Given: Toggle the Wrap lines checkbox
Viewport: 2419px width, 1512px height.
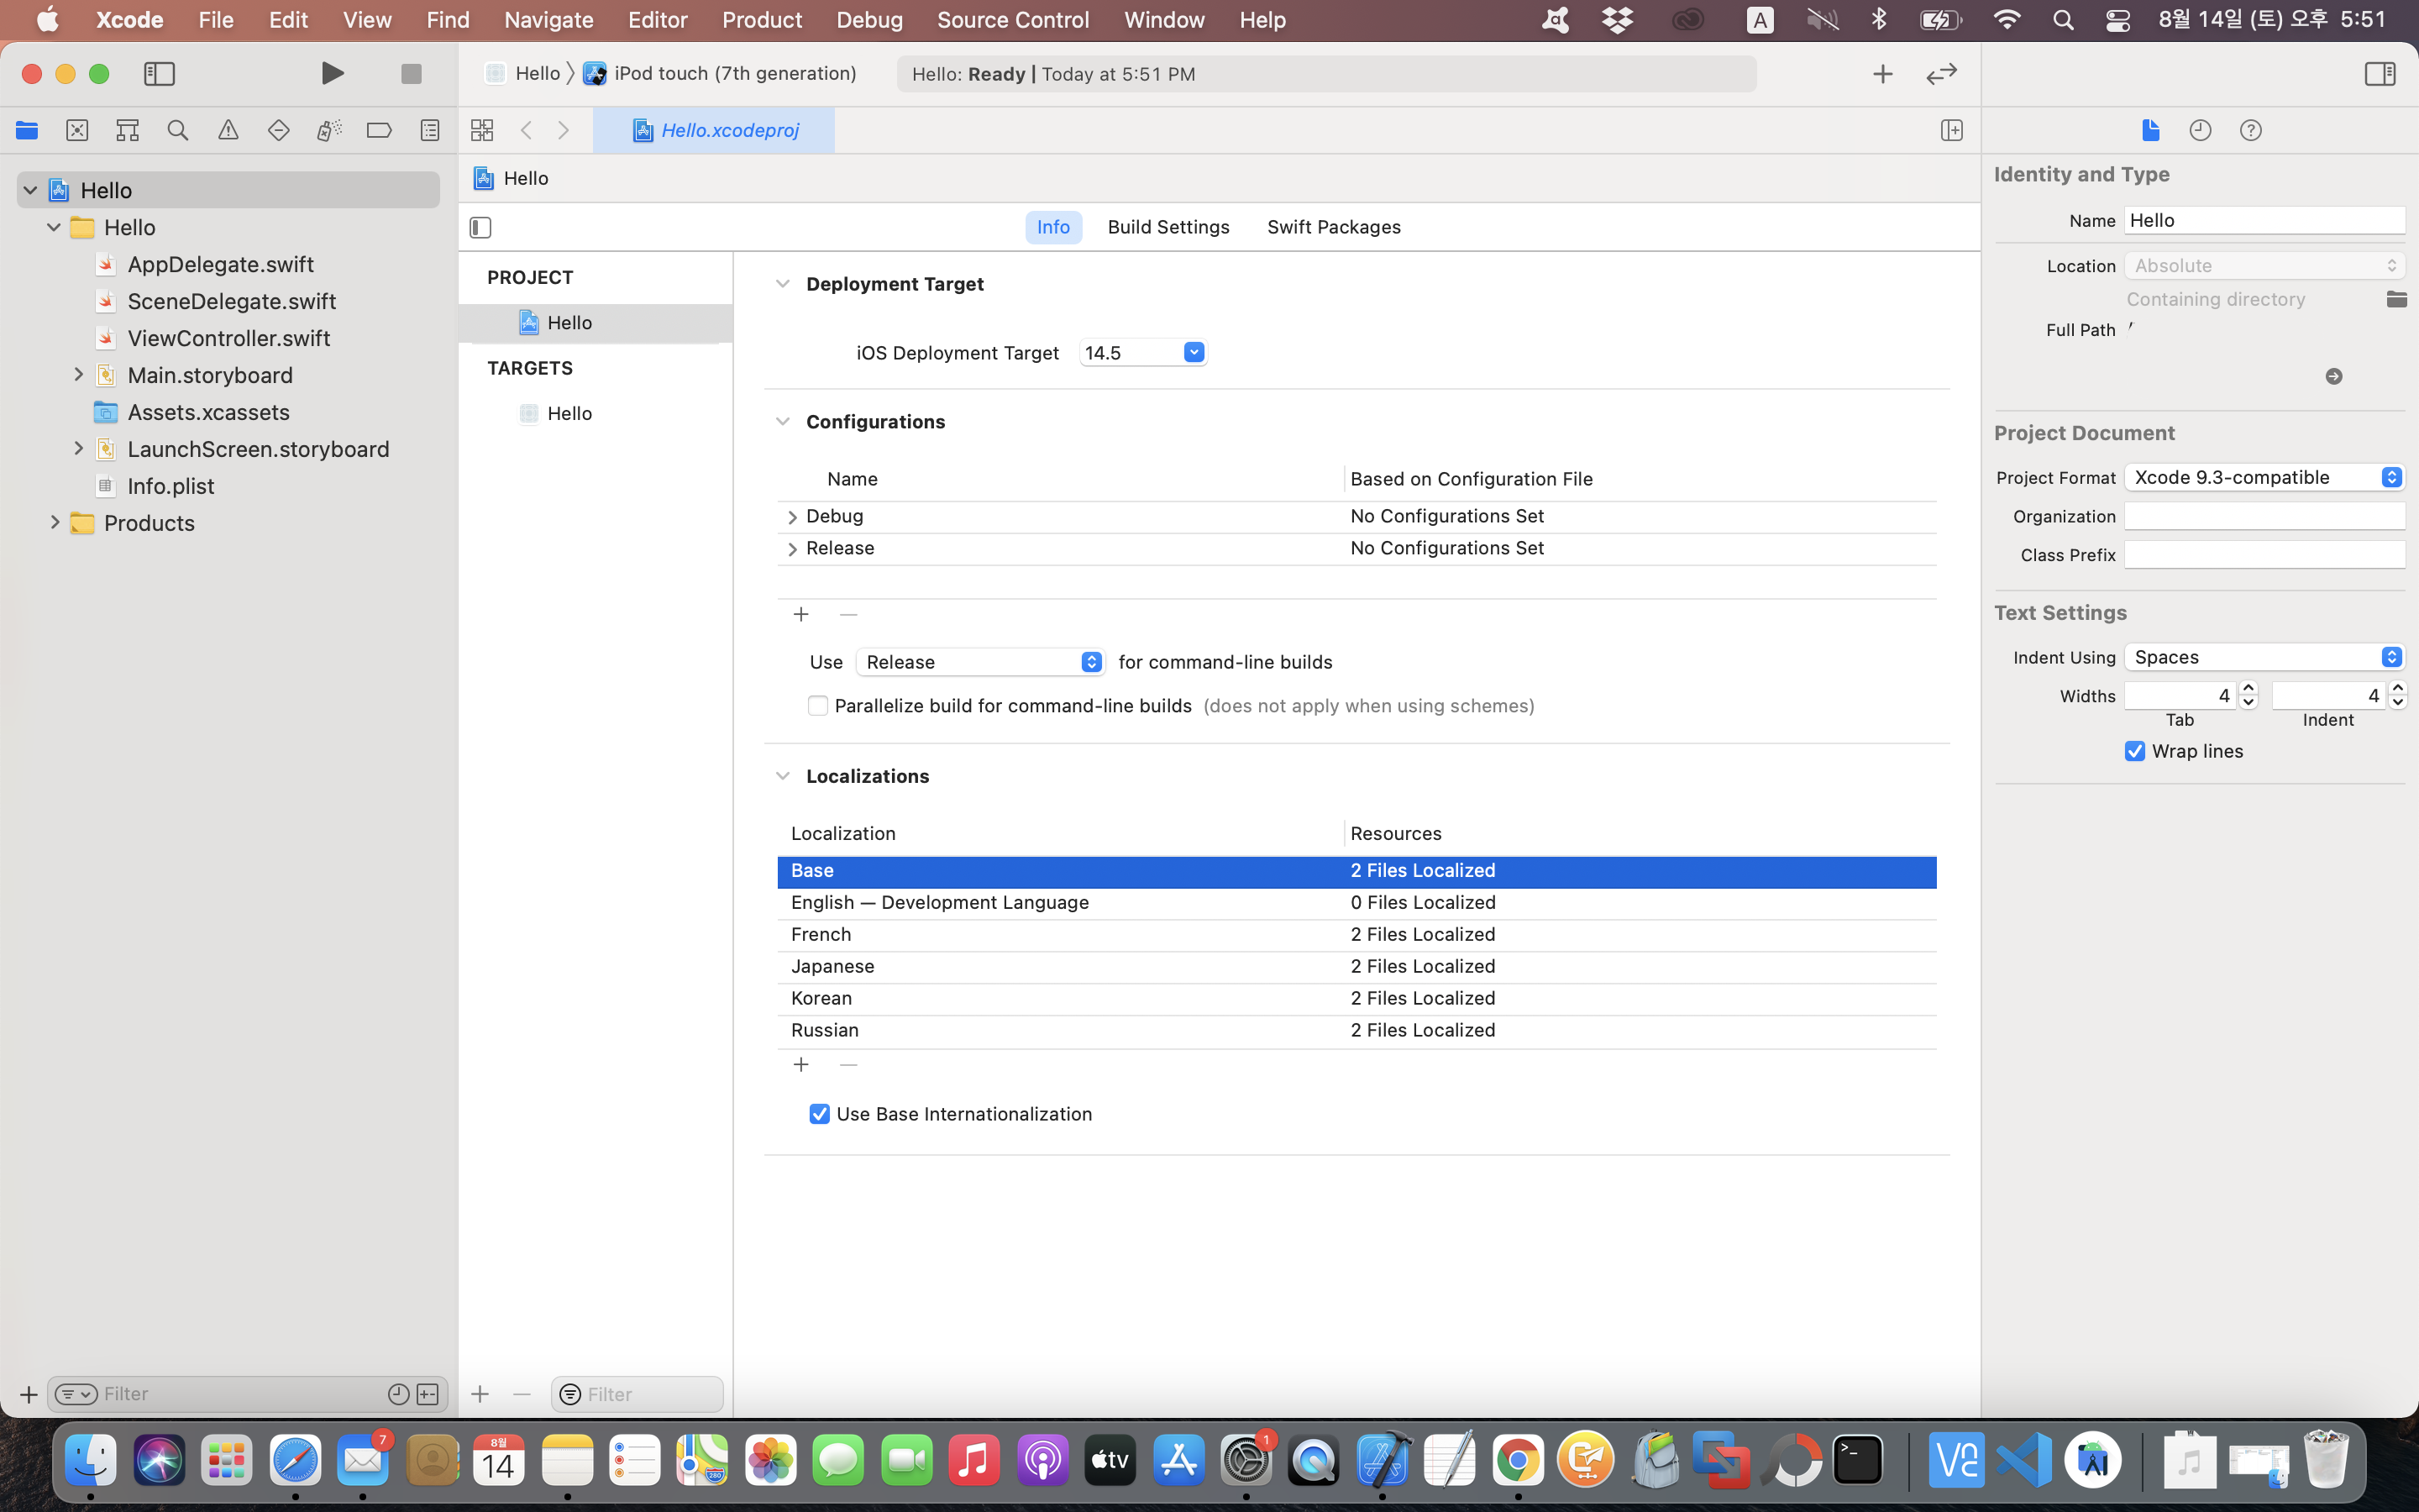Looking at the screenshot, I should click(2135, 751).
